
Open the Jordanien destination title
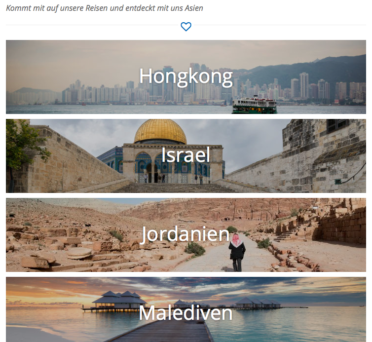(x=186, y=234)
